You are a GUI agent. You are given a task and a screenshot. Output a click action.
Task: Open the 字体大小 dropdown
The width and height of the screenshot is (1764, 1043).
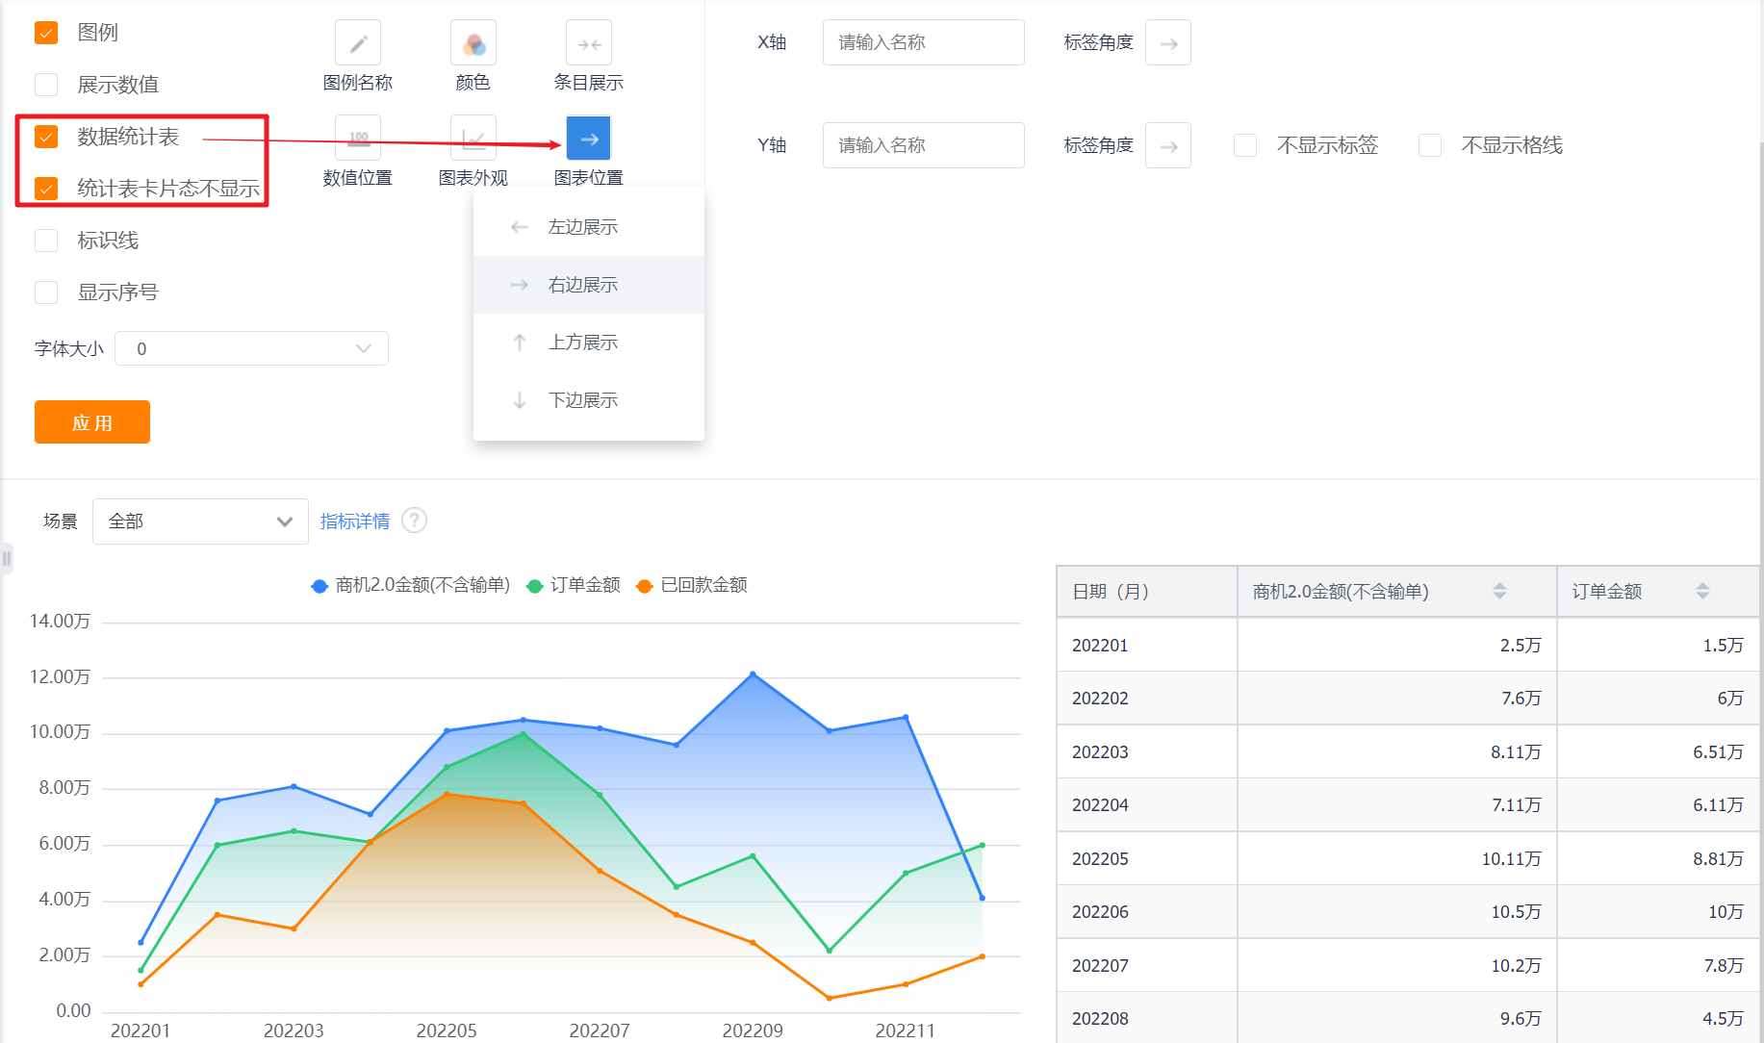point(252,348)
